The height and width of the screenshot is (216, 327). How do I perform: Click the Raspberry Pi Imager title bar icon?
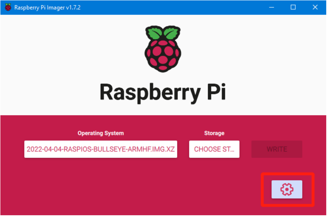click(8, 7)
